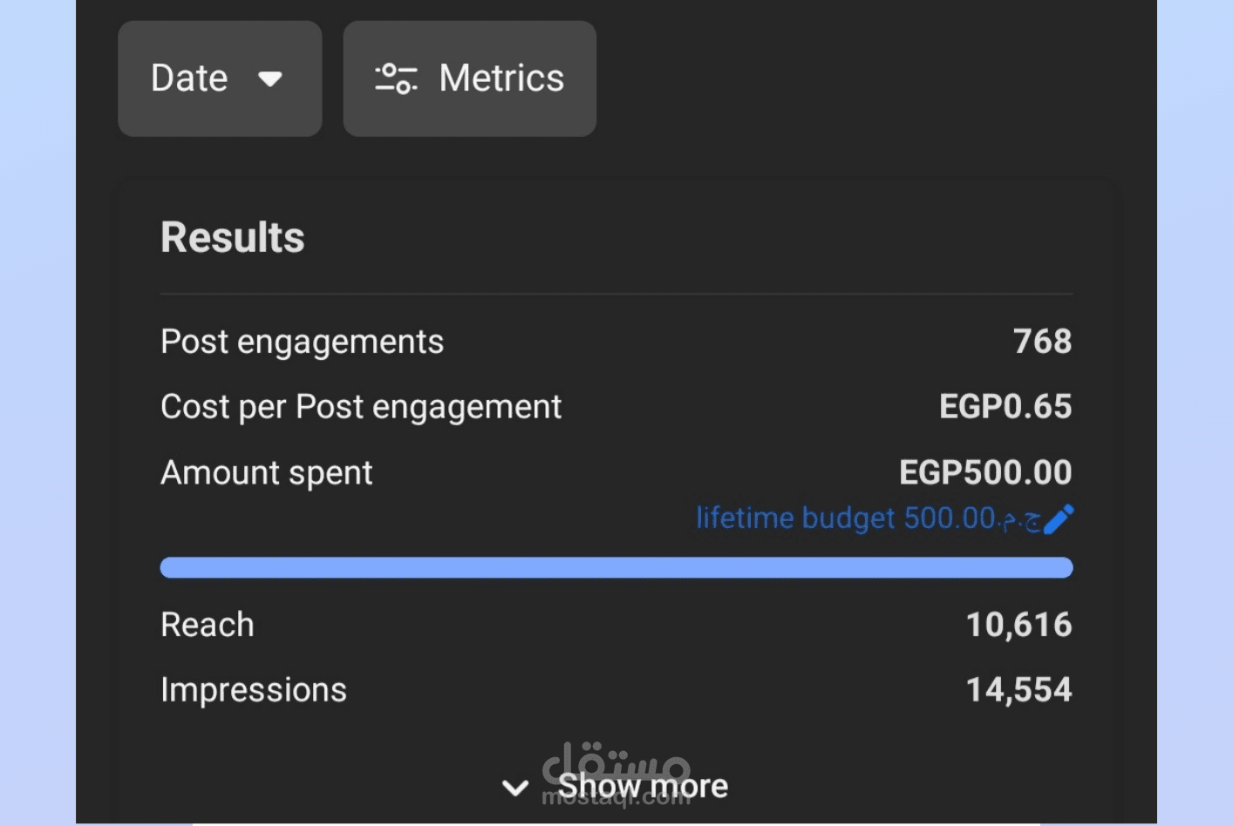
Task: Click the blue budget progress bar
Action: 616,568
